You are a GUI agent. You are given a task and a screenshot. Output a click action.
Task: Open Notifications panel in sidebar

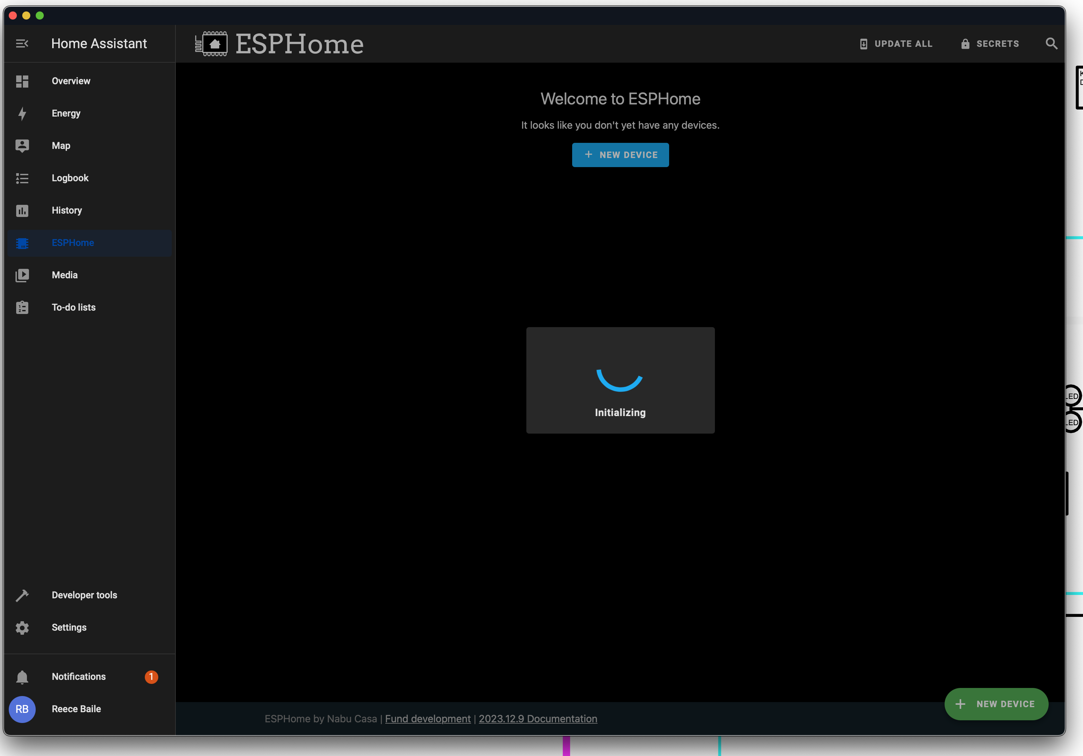(78, 677)
